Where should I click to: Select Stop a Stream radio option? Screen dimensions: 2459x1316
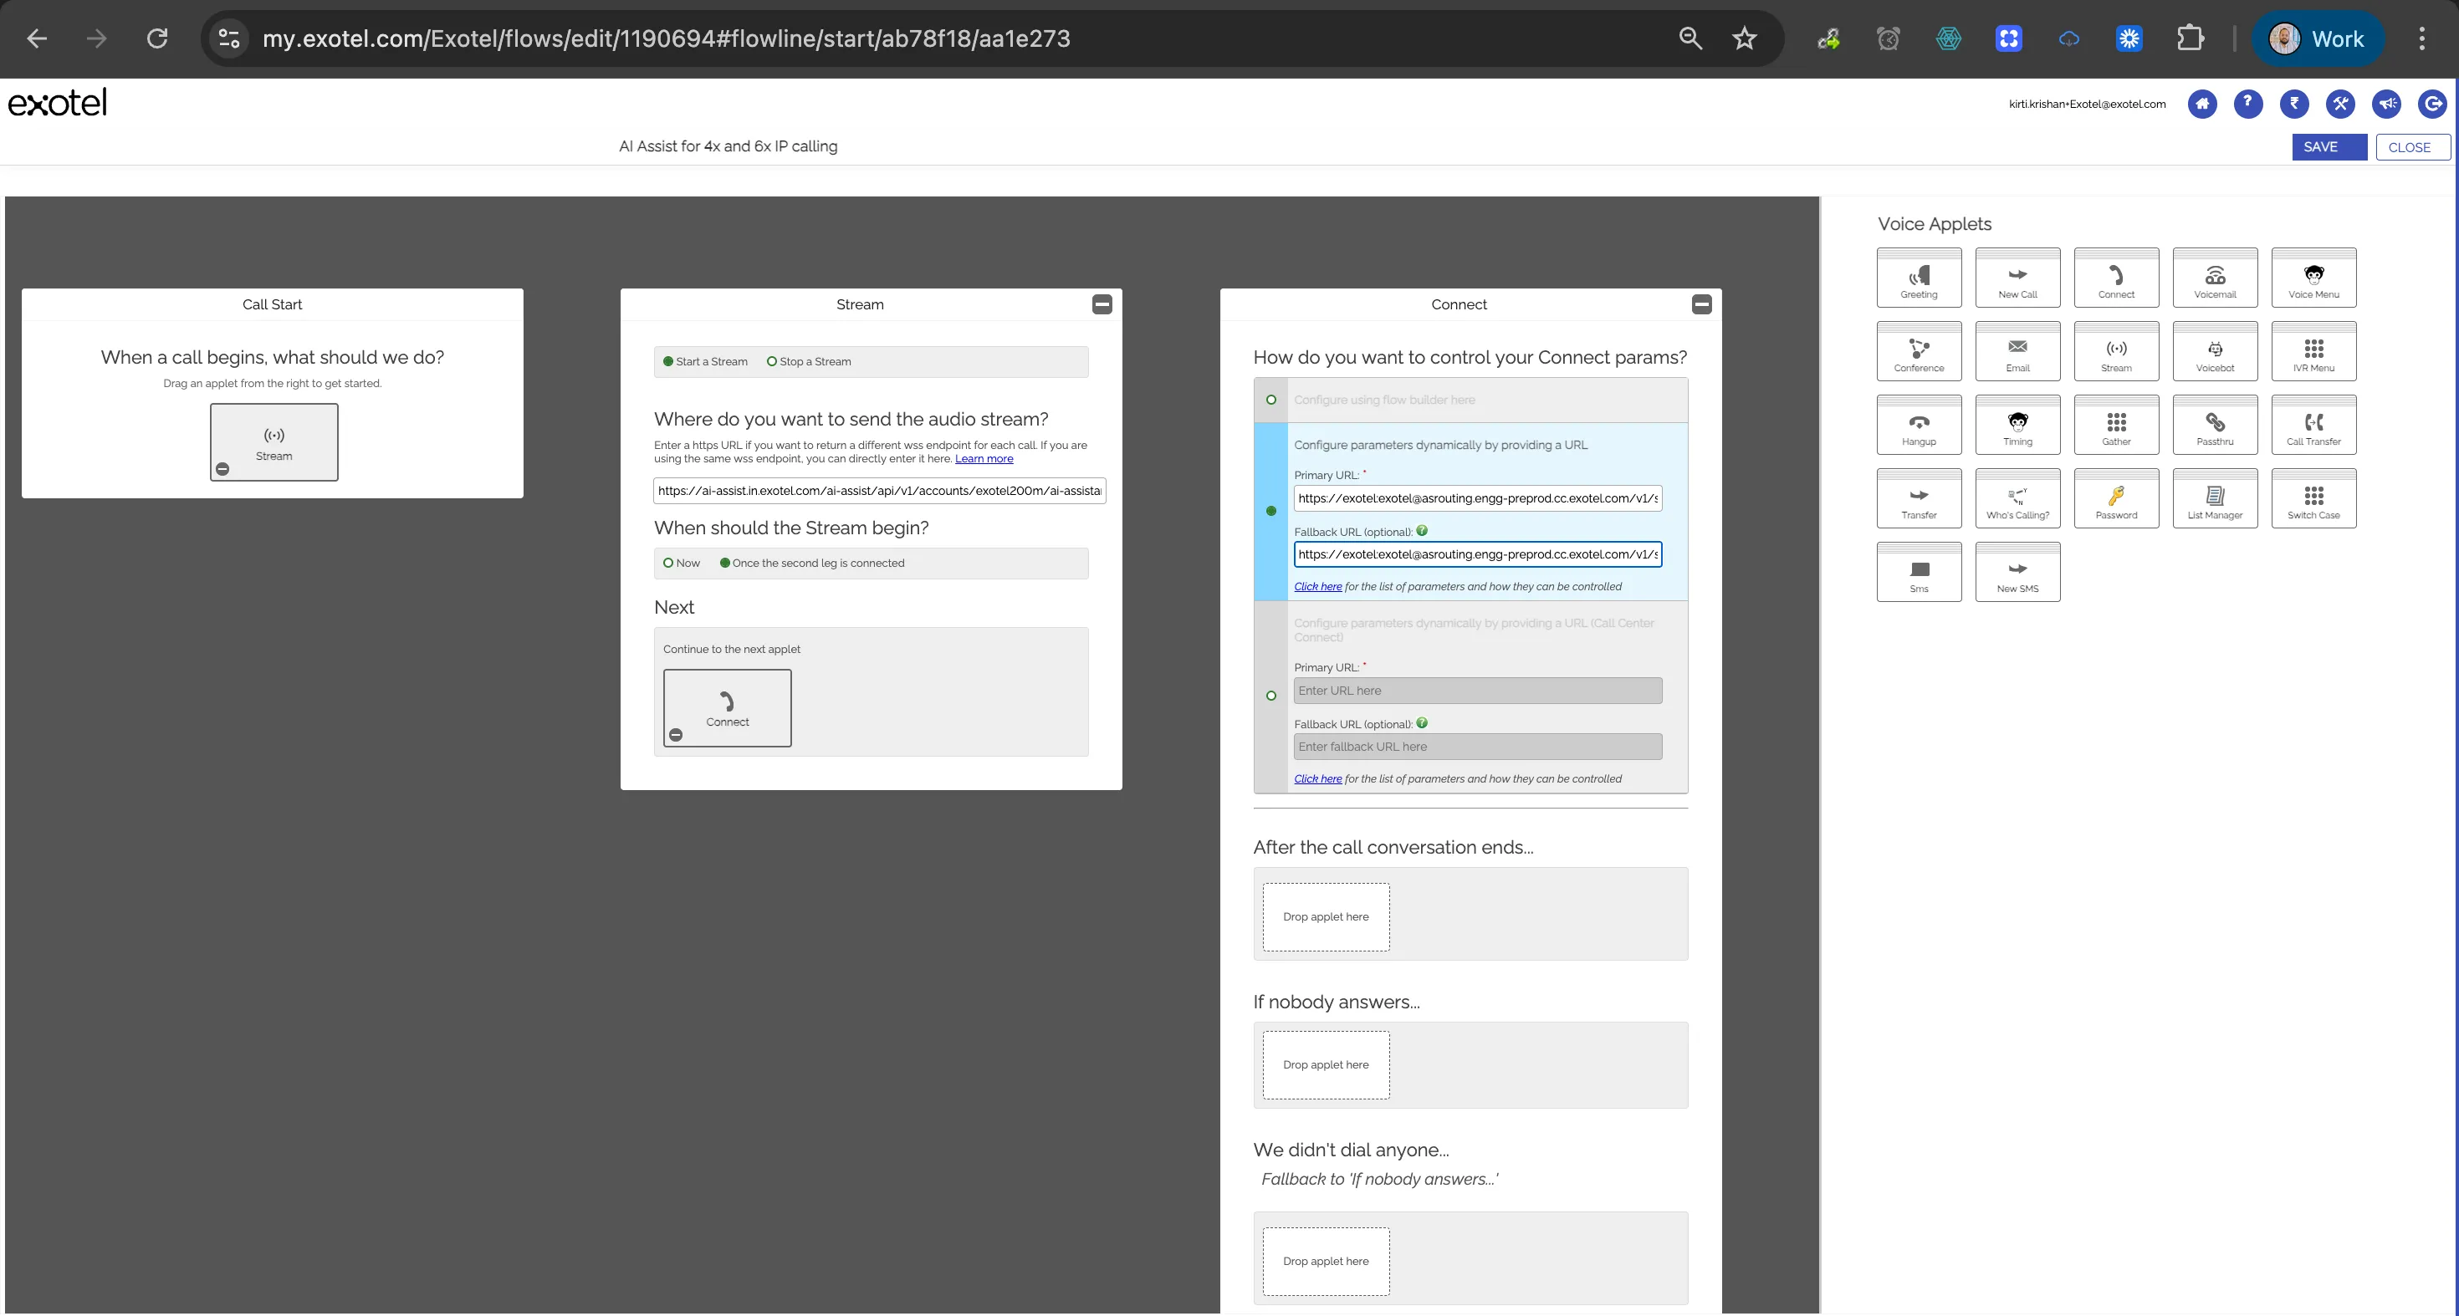pos(771,362)
